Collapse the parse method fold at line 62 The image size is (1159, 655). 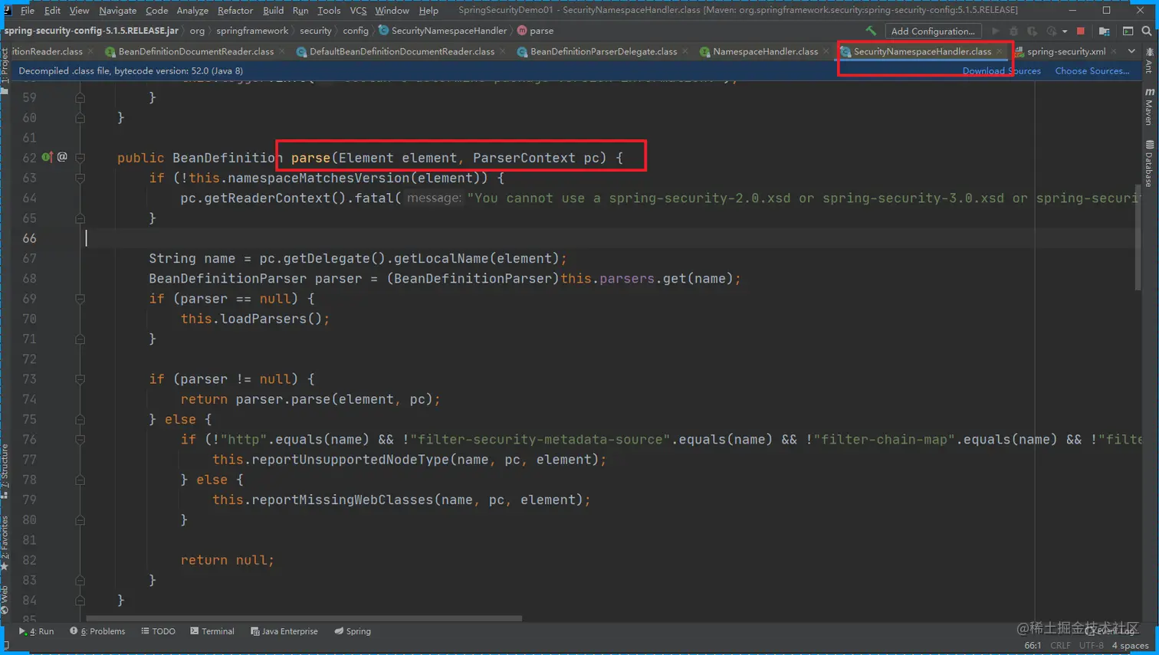coord(80,158)
